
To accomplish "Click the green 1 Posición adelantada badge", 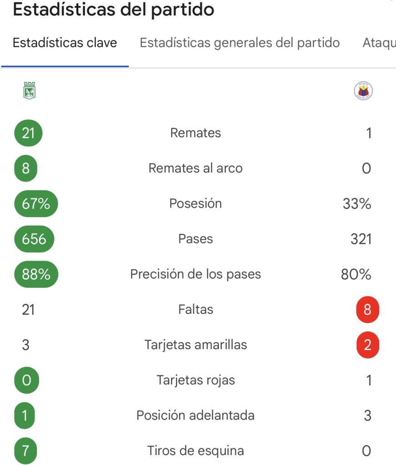I will click(x=25, y=415).
